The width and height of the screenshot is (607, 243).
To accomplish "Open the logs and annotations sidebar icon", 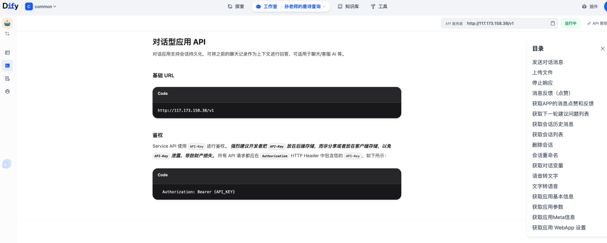I will [7, 79].
